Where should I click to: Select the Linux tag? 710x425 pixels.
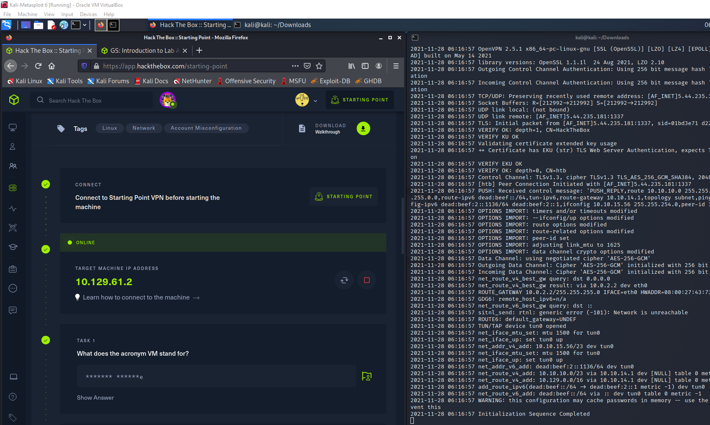(110, 128)
